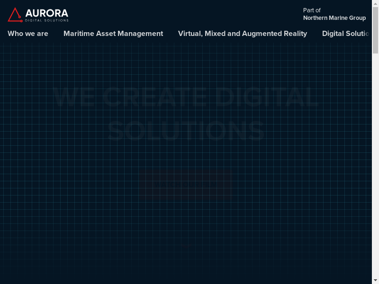Image resolution: width=379 pixels, height=284 pixels.
Task: Open the 'Who we are' menu item
Action: (28, 34)
